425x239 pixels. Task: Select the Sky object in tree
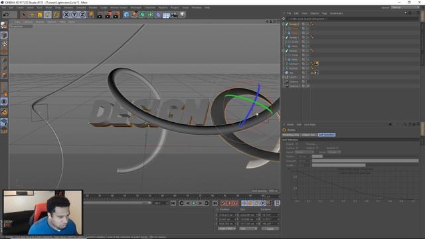(292, 72)
